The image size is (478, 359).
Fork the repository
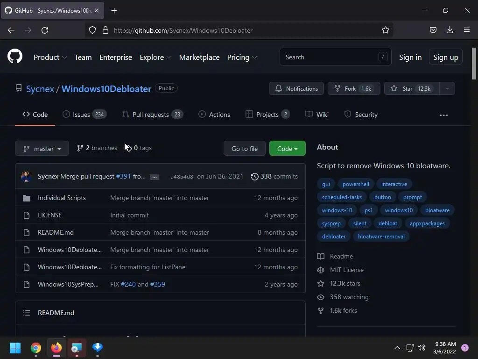click(x=354, y=88)
